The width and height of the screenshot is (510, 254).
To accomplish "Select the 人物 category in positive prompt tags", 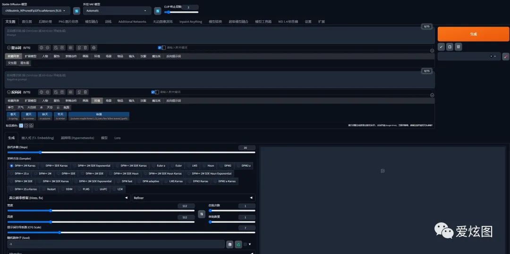I will pos(45,56).
